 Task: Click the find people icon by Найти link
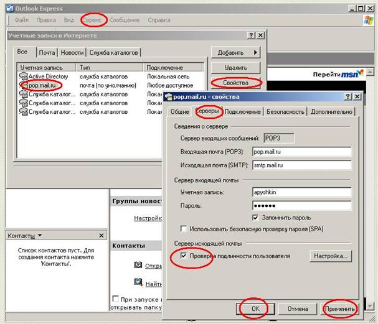click(x=138, y=282)
